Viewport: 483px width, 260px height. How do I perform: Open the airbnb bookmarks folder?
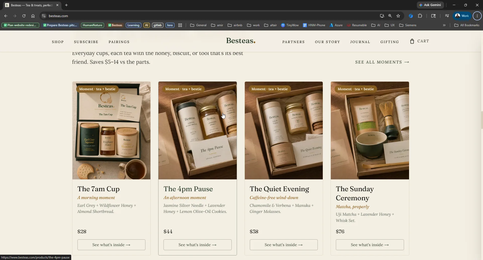click(235, 25)
